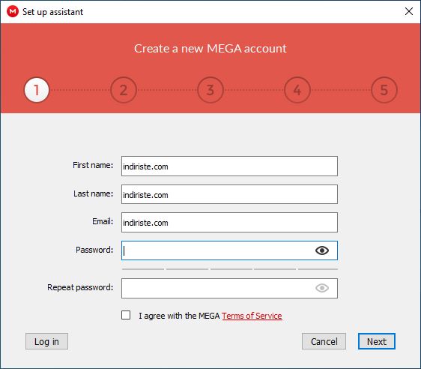This screenshot has height=369, width=421.
Task: Toggle repeat password visibility eye icon
Action: pos(322,288)
